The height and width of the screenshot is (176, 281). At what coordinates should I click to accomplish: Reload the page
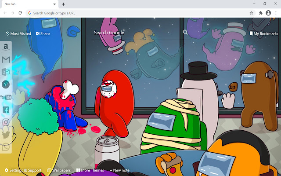coord(20,13)
